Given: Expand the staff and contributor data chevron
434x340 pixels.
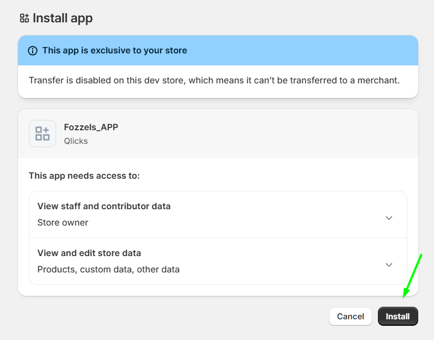Looking at the screenshot, I should coord(389,218).
